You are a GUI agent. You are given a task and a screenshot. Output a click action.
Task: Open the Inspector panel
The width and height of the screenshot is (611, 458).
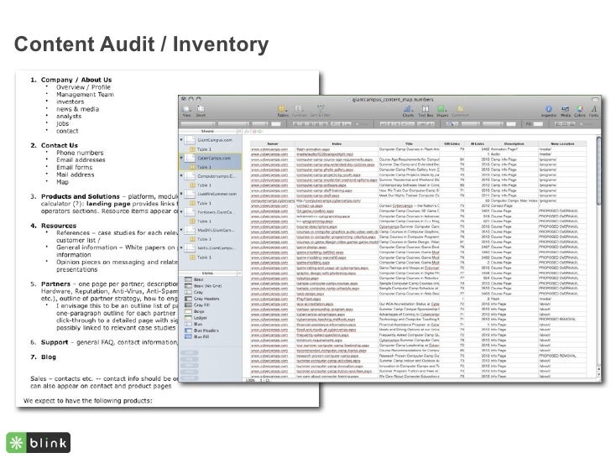point(549,111)
